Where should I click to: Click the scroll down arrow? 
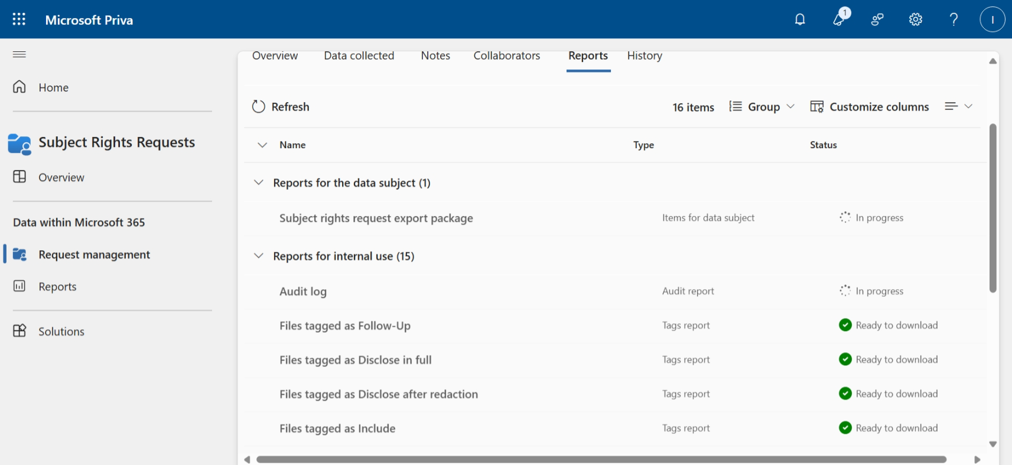[993, 444]
